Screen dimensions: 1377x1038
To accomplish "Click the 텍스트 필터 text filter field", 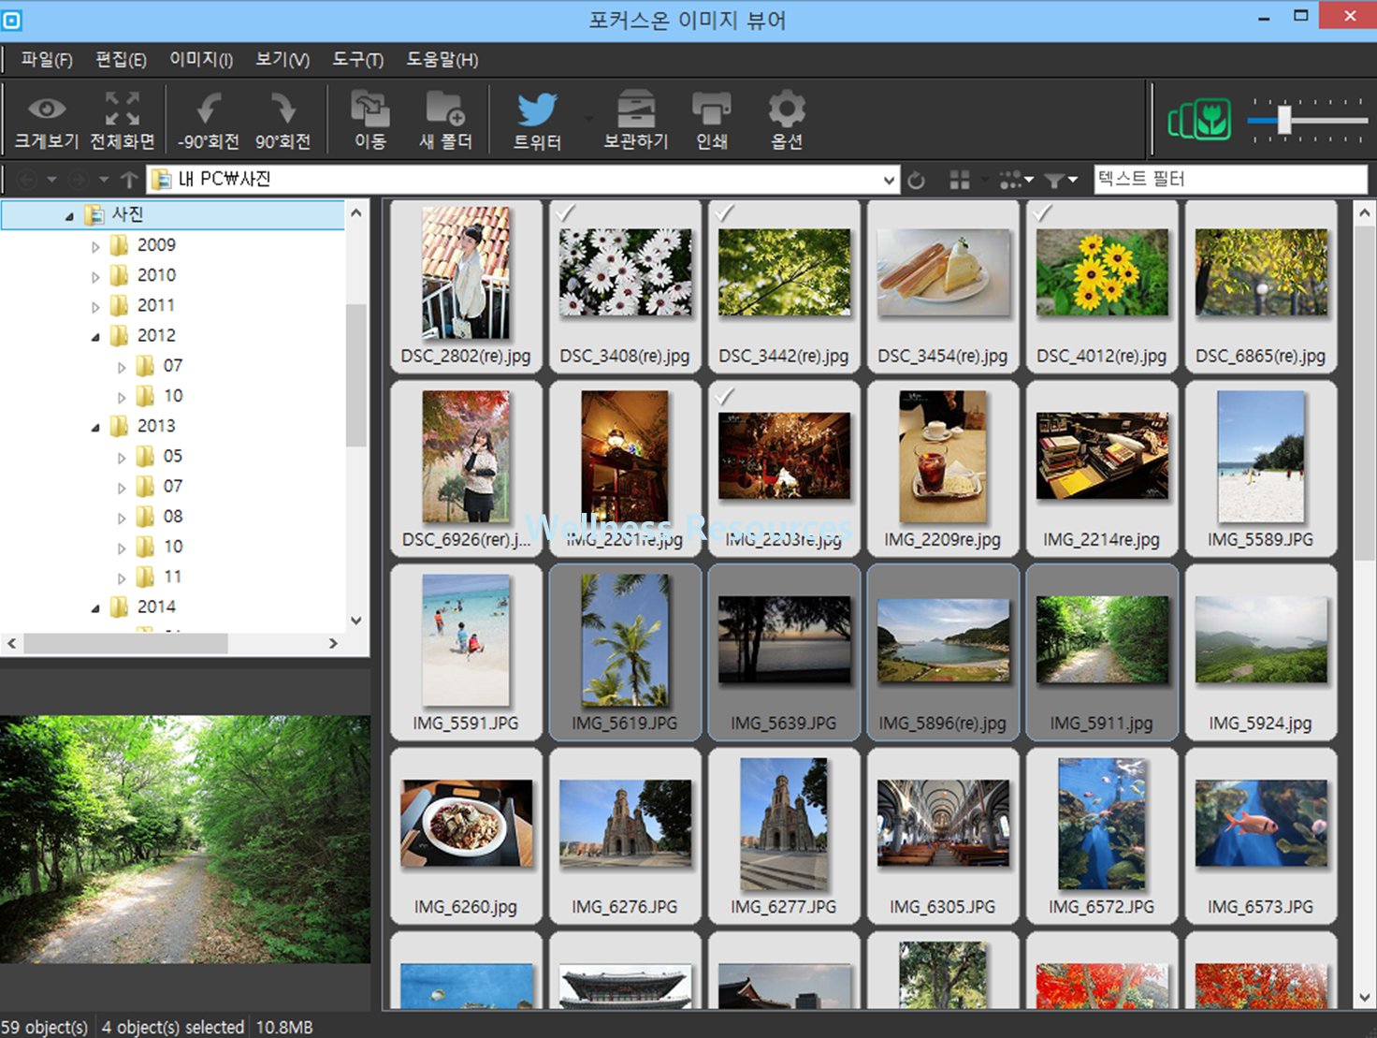I will pyautogui.click(x=1231, y=179).
